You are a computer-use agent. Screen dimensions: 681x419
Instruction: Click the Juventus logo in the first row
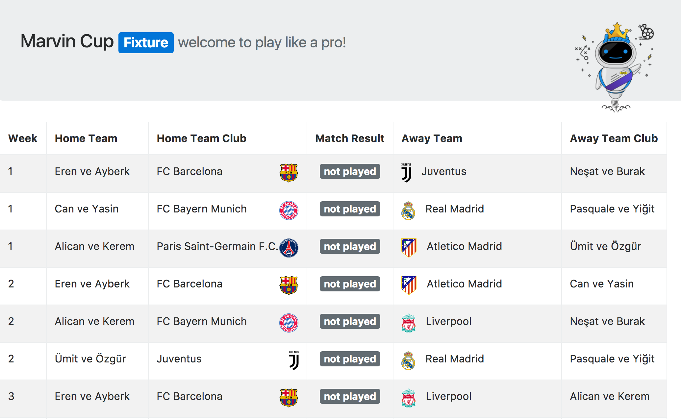pos(407,173)
